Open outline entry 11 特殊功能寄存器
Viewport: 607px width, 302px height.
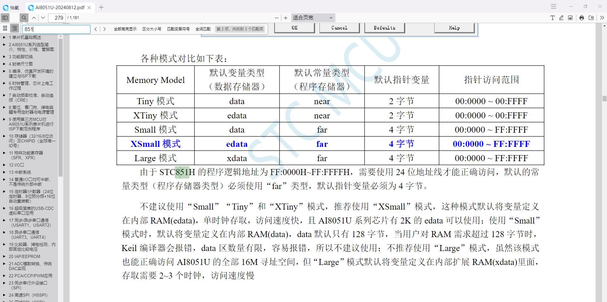26,155
